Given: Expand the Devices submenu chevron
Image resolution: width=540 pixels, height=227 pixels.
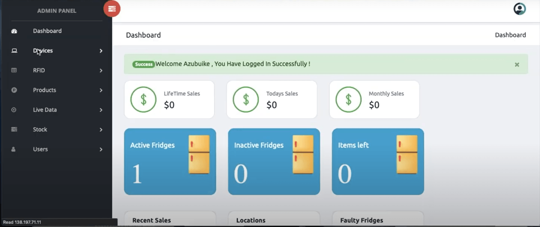Looking at the screenshot, I should tap(101, 51).
